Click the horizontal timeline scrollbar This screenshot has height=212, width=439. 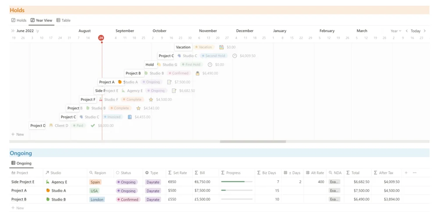coord(253,141)
